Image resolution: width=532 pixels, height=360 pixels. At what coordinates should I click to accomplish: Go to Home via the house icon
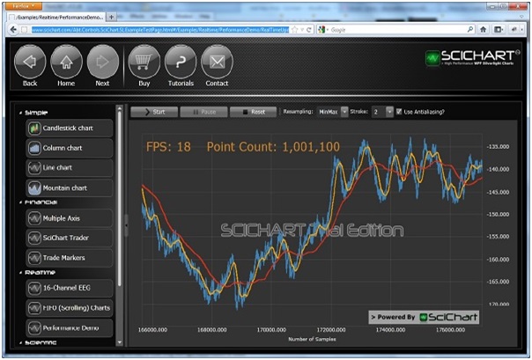(x=66, y=62)
